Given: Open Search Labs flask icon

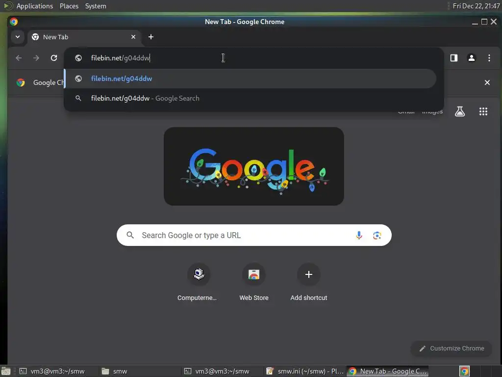Looking at the screenshot, I should click(460, 111).
